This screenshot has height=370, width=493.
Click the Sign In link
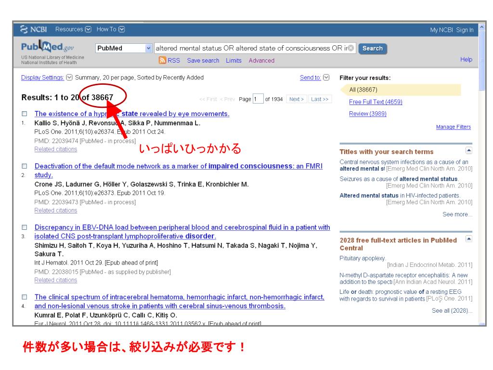pos(465,30)
